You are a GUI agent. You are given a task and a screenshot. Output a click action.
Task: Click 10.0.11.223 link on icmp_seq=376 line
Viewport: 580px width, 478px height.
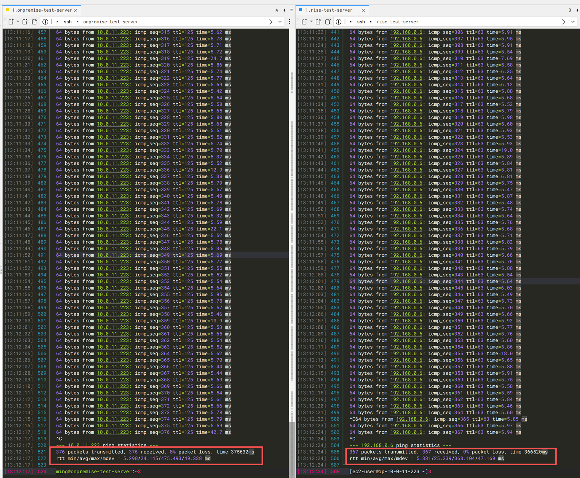[113, 432]
